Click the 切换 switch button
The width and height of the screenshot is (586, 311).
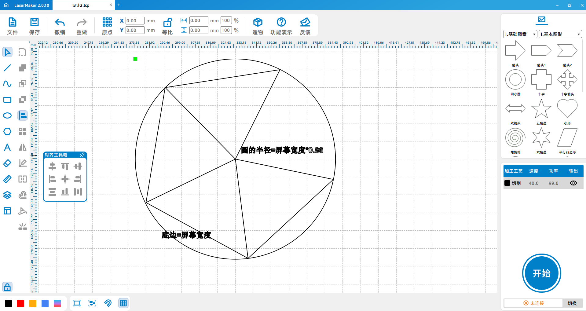[572, 303]
